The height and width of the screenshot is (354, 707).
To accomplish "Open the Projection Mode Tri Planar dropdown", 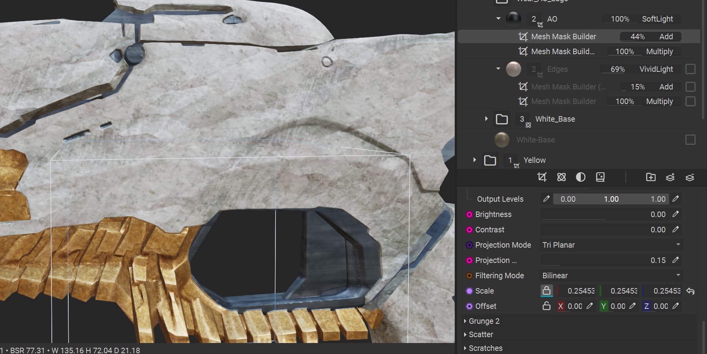I will click(610, 245).
